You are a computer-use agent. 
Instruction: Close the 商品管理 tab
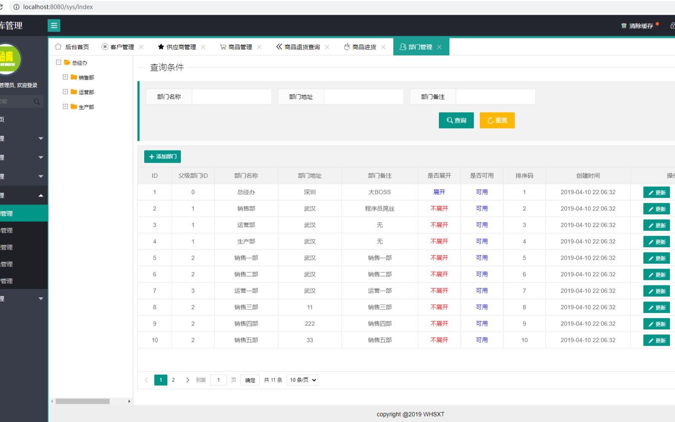[x=259, y=47]
